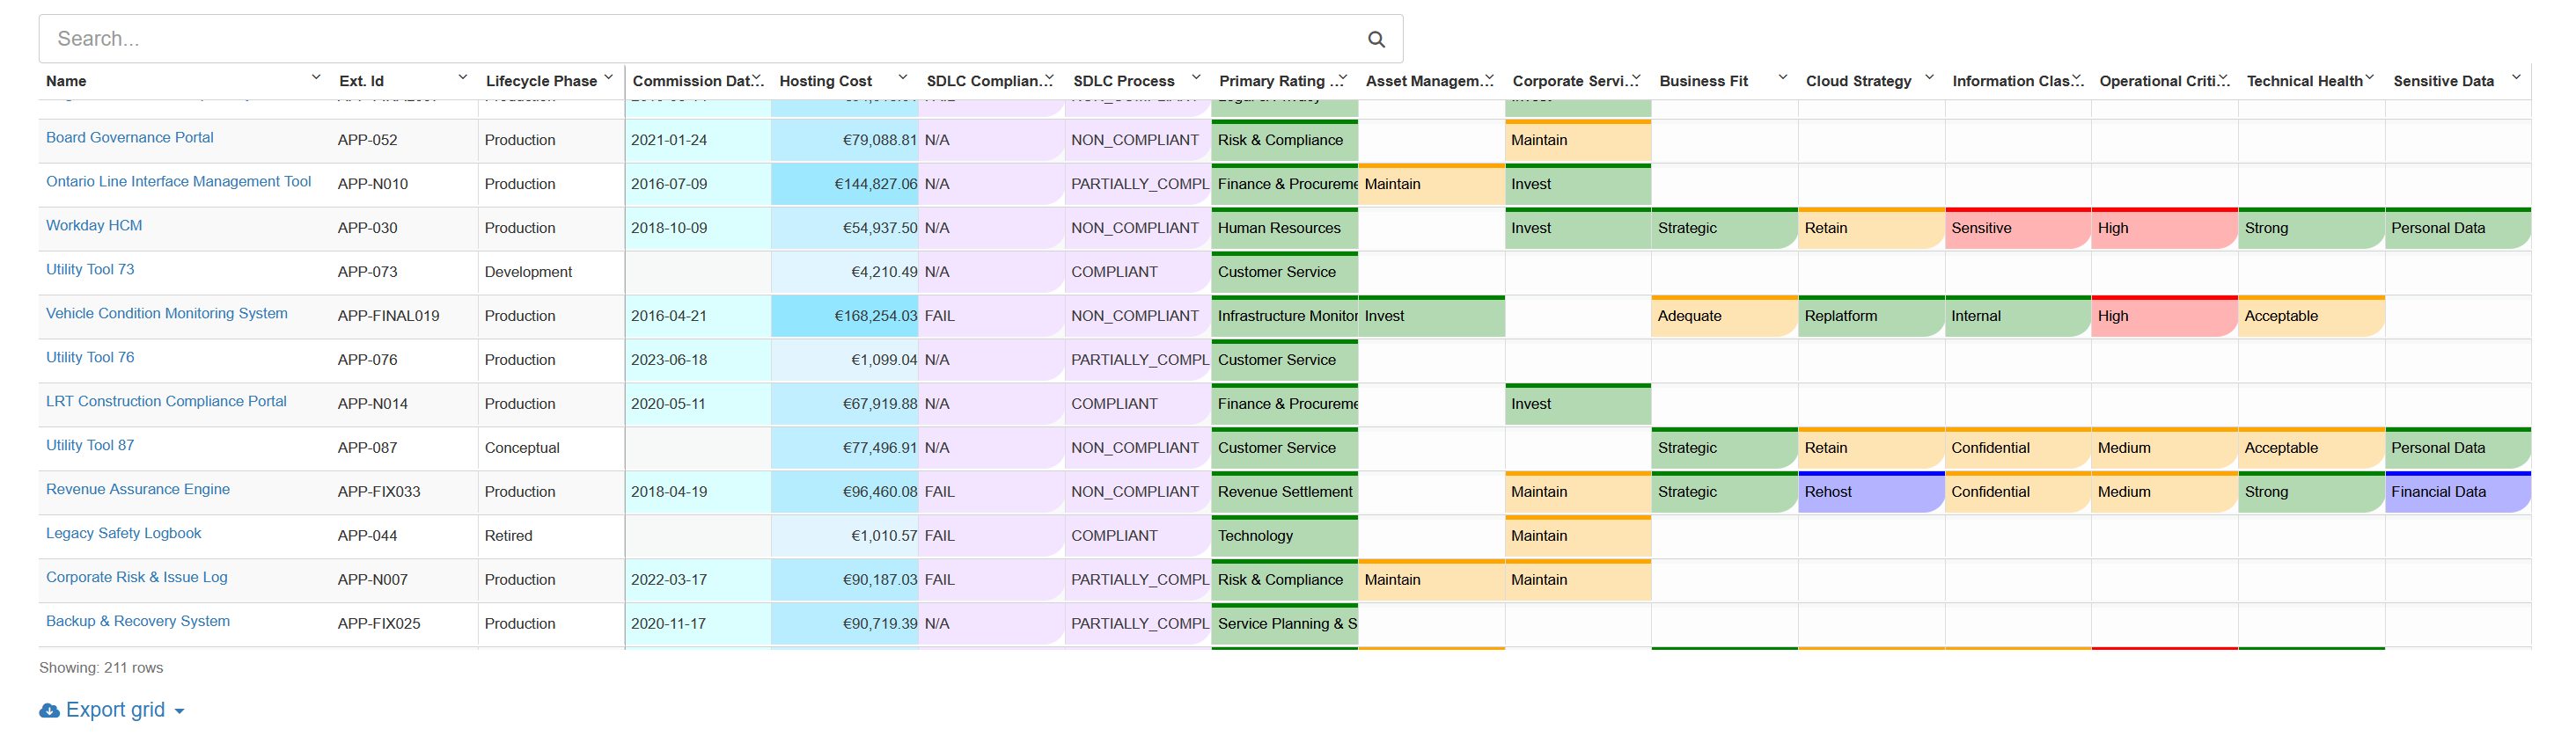Select the blue Rehost cell for Revenue Assurance Engine

1871,492
